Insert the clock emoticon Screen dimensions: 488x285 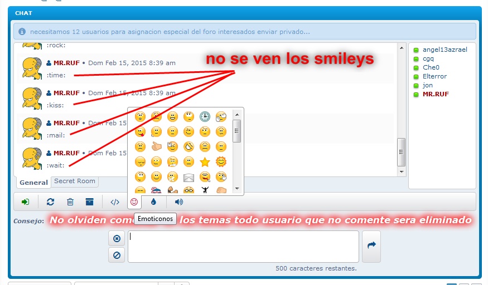[205, 117]
